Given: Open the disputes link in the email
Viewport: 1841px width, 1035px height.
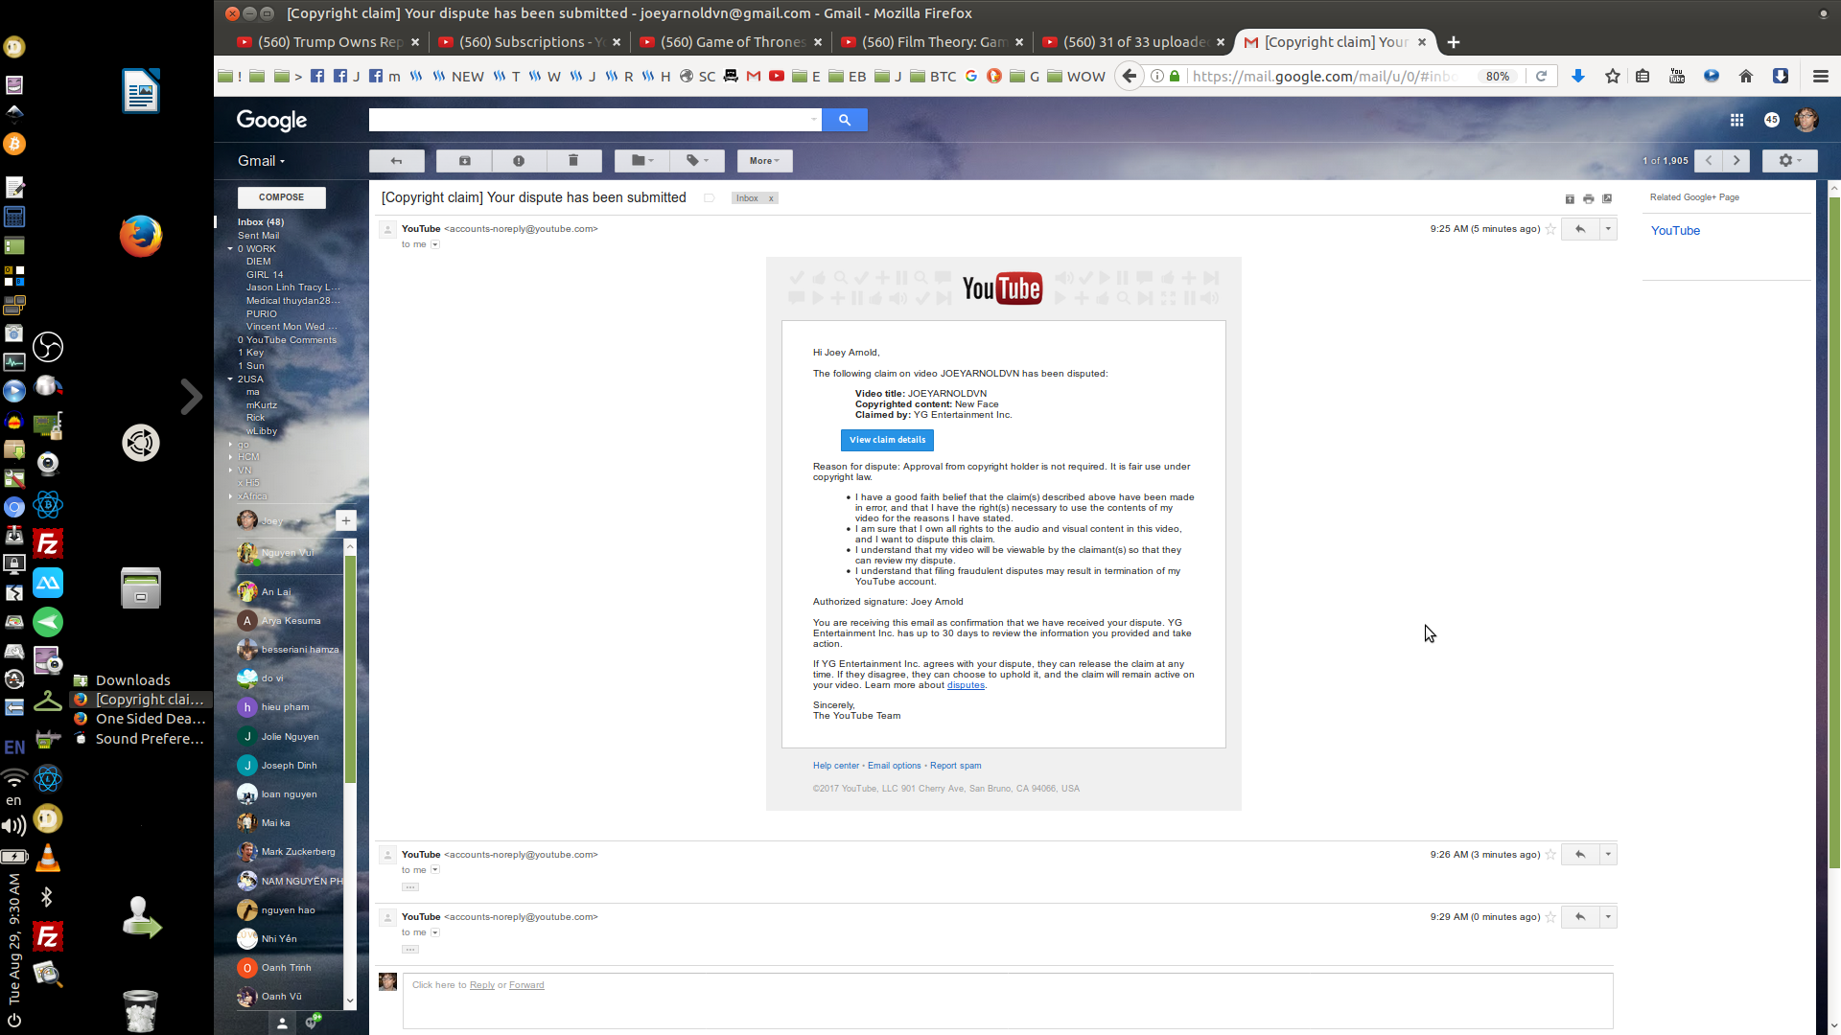Looking at the screenshot, I should pyautogui.click(x=966, y=685).
